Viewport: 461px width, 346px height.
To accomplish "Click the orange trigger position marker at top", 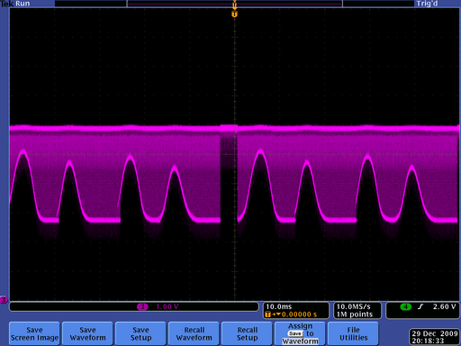I will pos(234,14).
